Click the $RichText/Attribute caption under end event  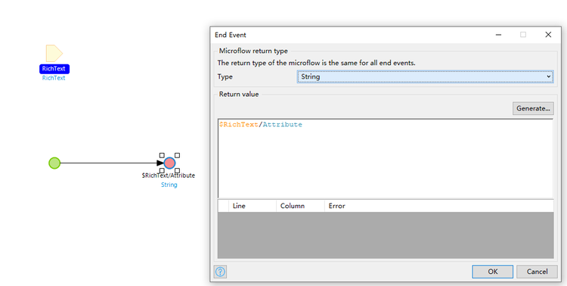coord(168,176)
